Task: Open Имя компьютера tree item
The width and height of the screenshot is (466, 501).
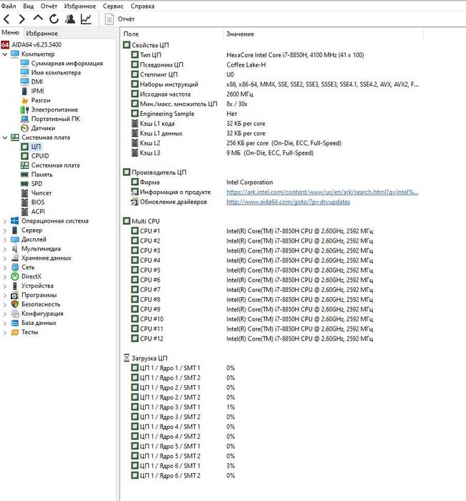Action: [x=56, y=72]
